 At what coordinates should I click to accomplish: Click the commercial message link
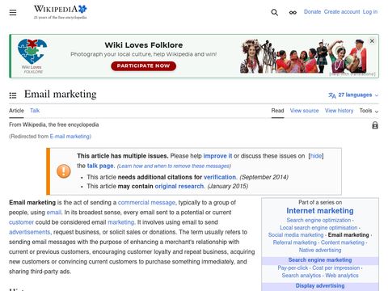point(146,202)
